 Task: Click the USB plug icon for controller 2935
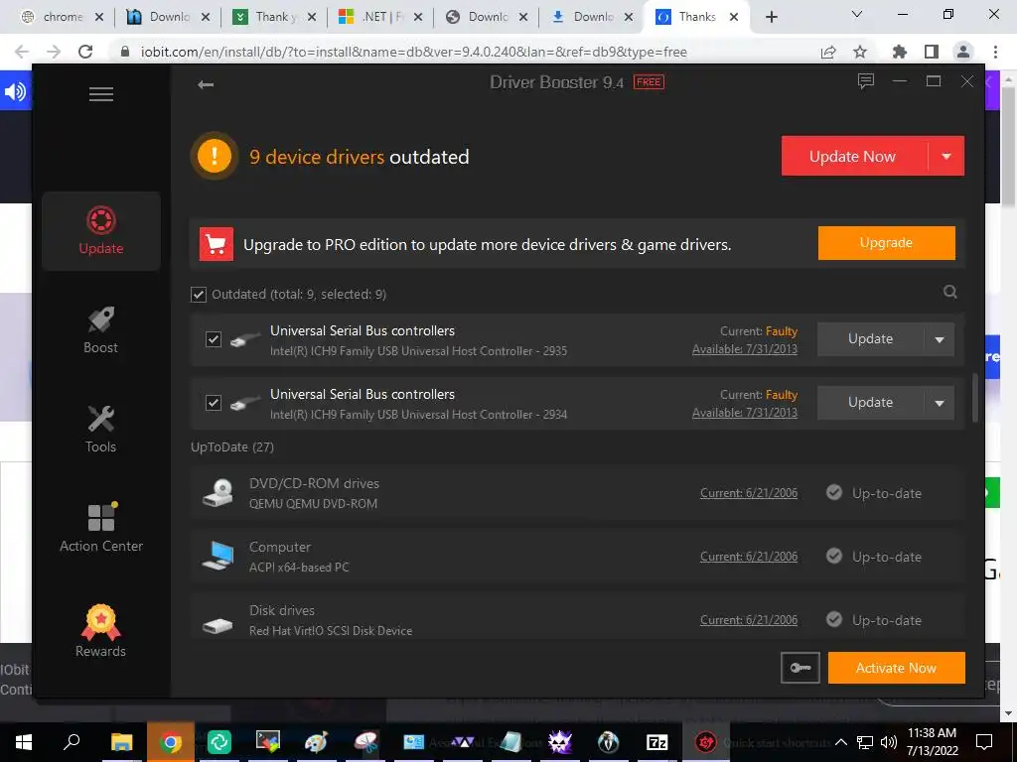pos(245,339)
